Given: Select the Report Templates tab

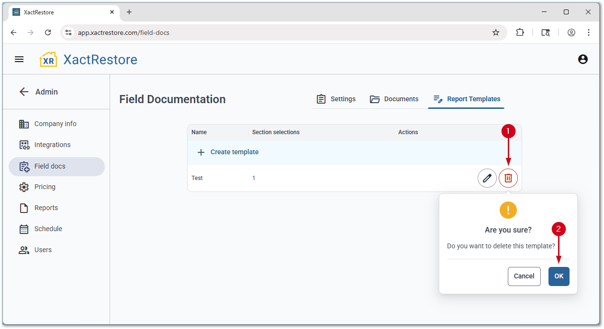Looking at the screenshot, I should click(x=467, y=99).
